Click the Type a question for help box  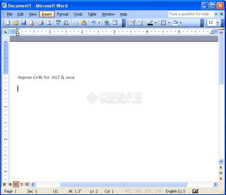[x=191, y=14]
